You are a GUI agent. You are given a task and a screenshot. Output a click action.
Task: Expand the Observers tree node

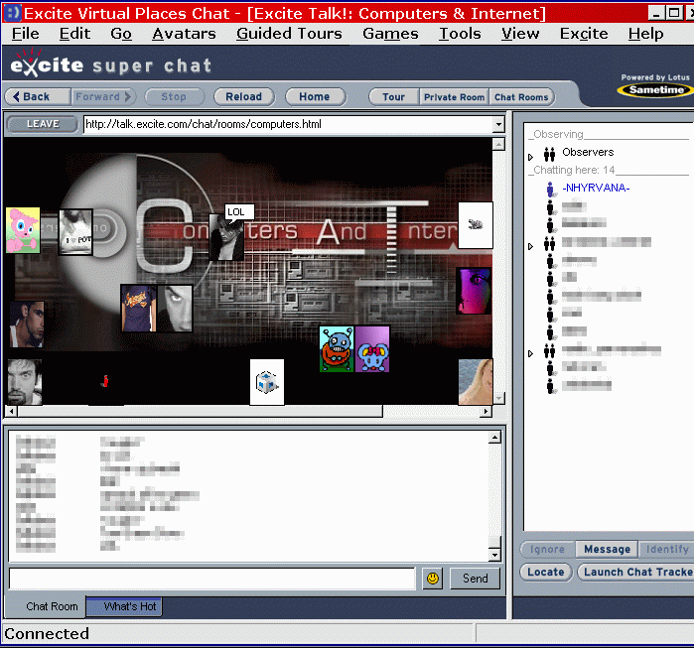point(530,154)
